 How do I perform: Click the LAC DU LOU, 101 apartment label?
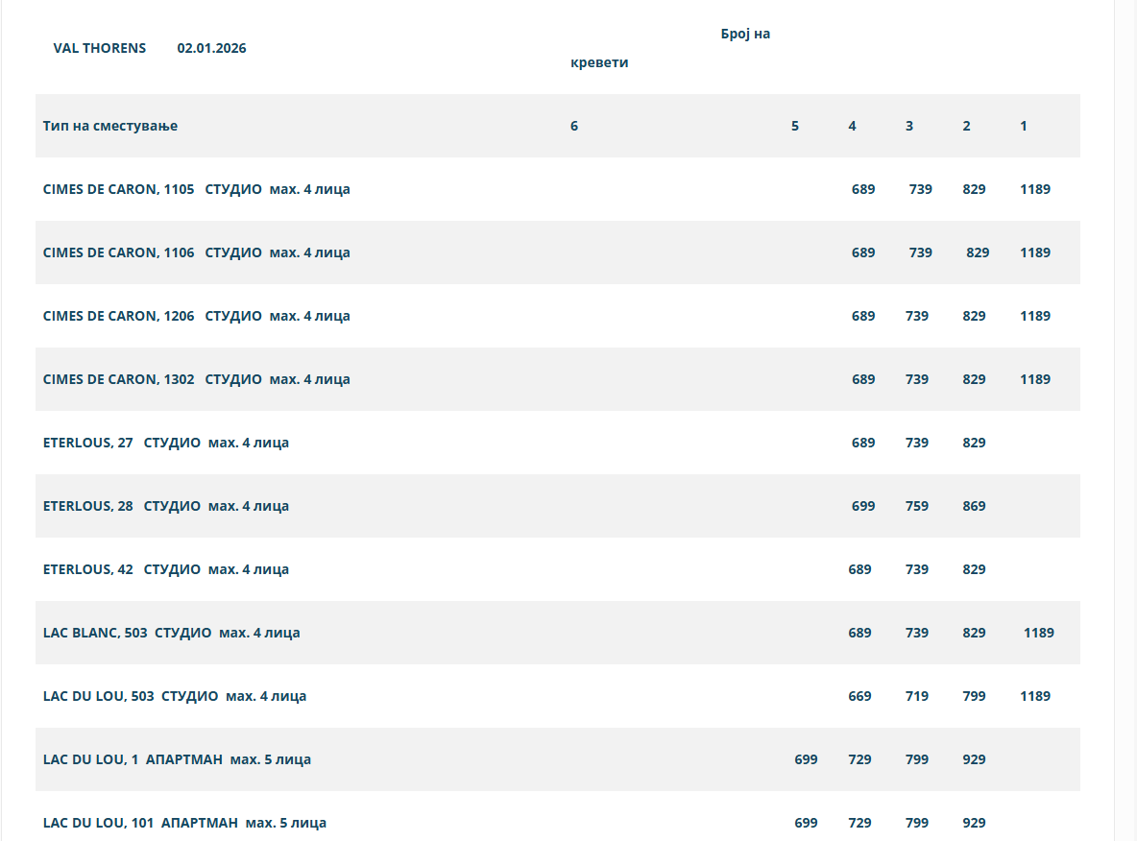(184, 823)
